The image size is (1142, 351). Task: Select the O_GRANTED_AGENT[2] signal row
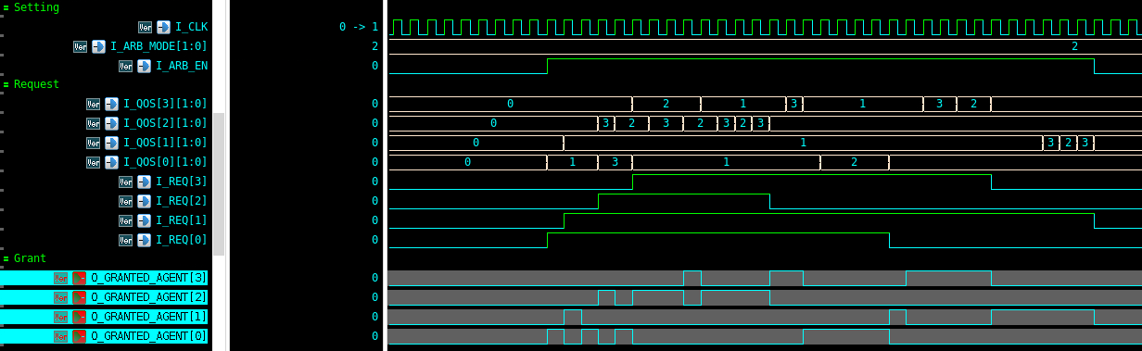click(x=104, y=297)
